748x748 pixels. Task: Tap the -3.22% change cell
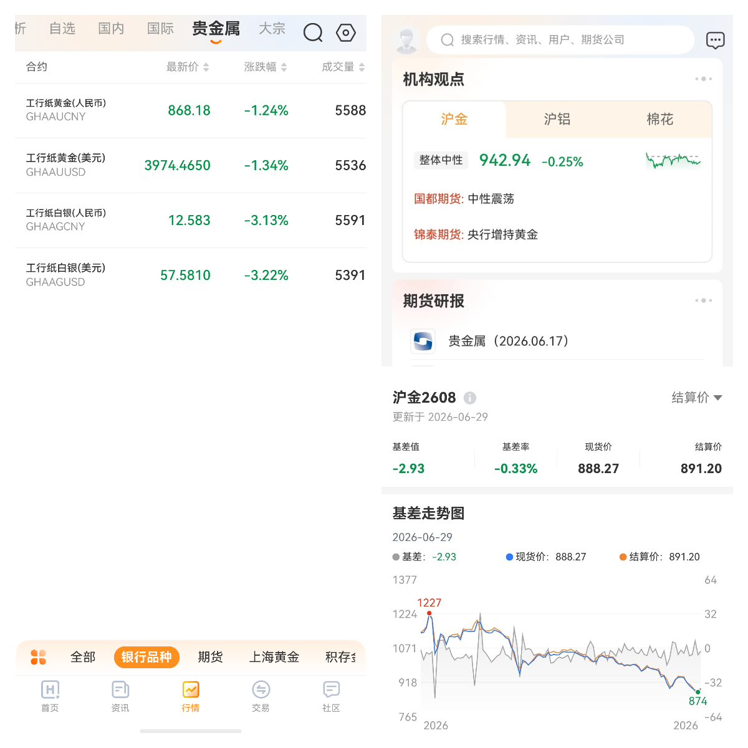pyautogui.click(x=266, y=275)
